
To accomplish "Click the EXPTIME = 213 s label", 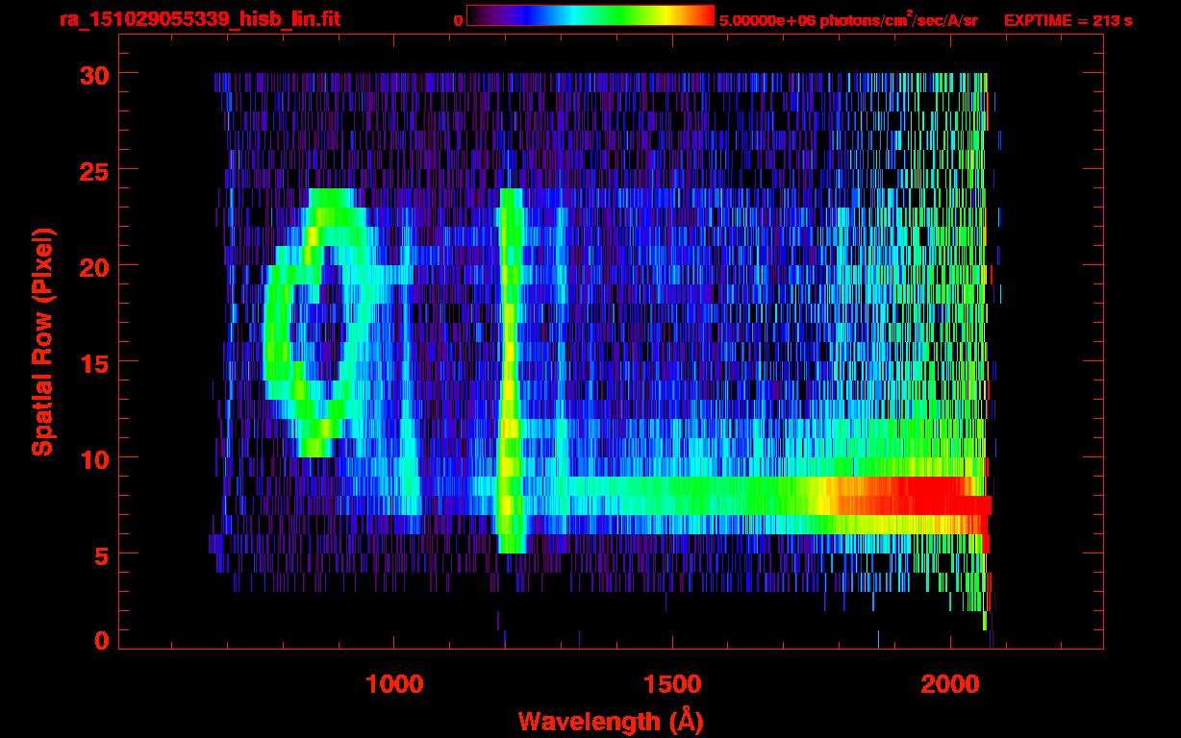I will pyautogui.click(x=1068, y=19).
